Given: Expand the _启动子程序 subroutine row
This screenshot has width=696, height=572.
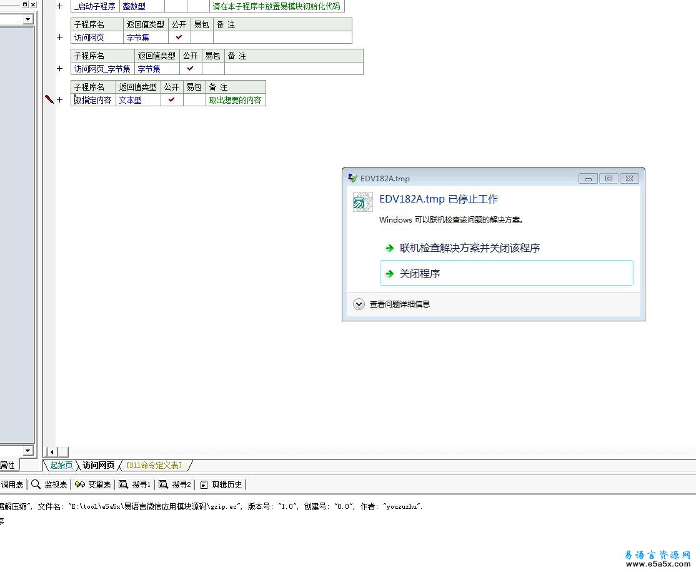Looking at the screenshot, I should click(x=59, y=6).
